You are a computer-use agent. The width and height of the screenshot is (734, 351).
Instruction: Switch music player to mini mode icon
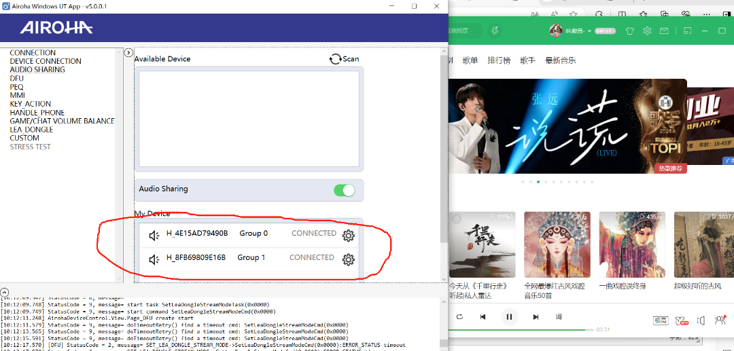pos(688,31)
